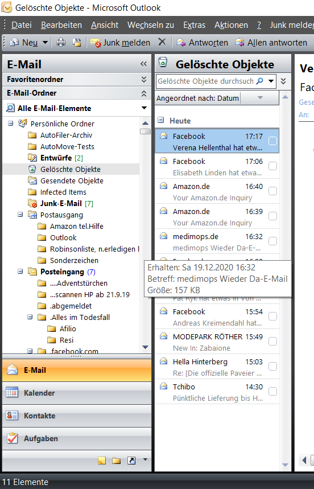Open Kalender in navigation pane
This screenshot has height=489, width=314.
click(77, 393)
